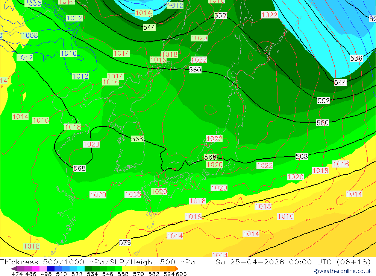
Task: Click the 474 legend value
Action: [17, 274]
